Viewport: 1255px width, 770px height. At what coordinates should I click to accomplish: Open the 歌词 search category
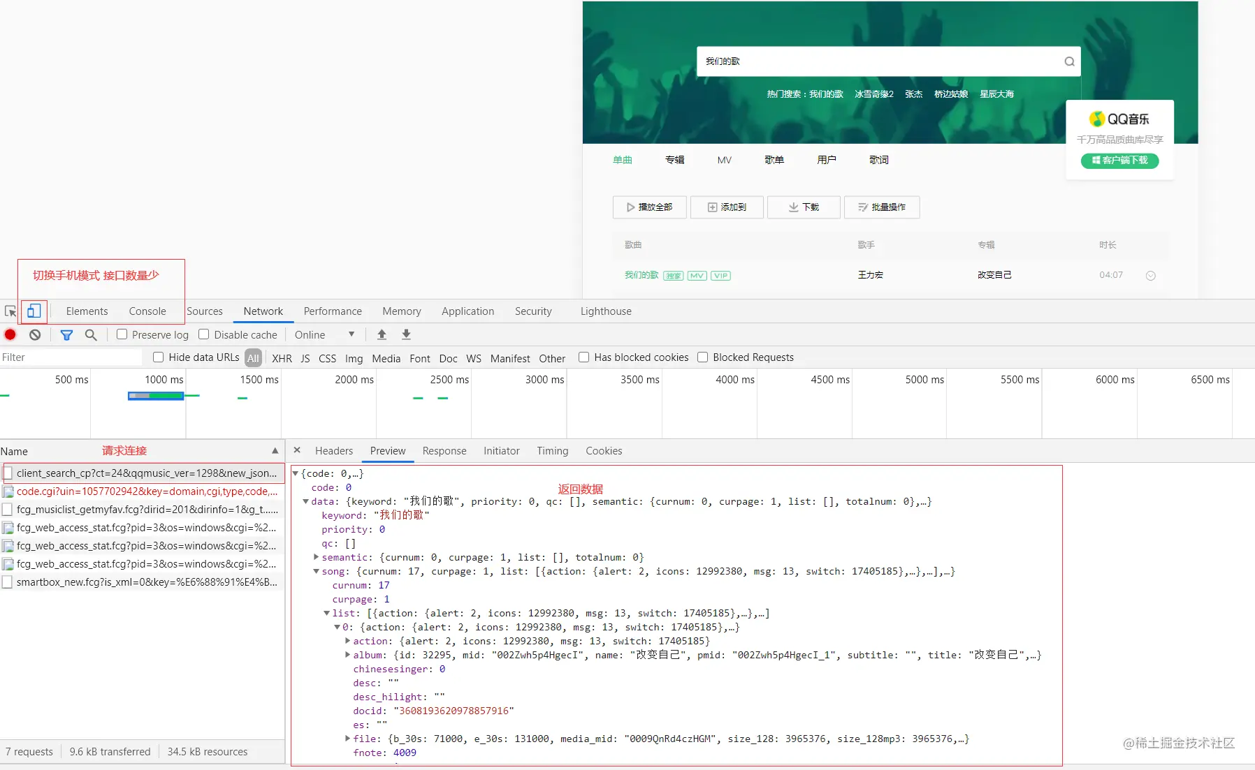click(x=879, y=160)
